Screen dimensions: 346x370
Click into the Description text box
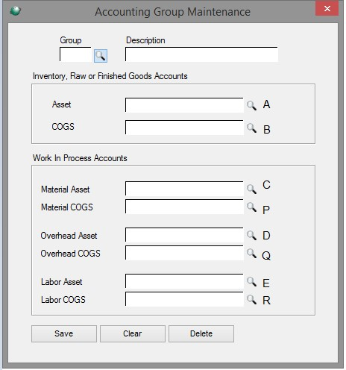pos(201,54)
